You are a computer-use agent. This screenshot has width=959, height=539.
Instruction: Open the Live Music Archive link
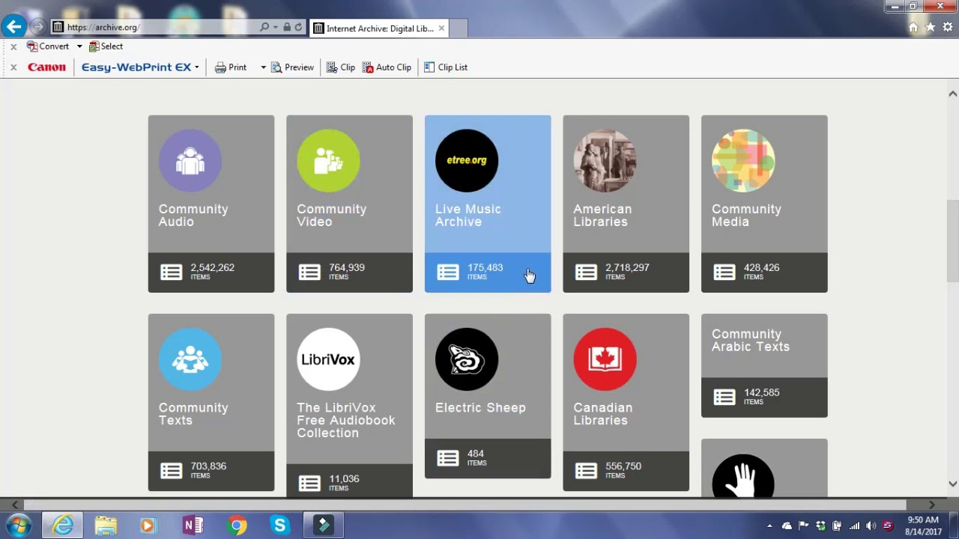[468, 216]
